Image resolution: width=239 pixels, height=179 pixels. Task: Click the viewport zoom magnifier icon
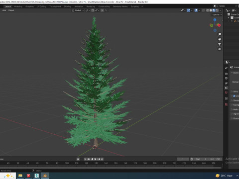click(x=220, y=34)
